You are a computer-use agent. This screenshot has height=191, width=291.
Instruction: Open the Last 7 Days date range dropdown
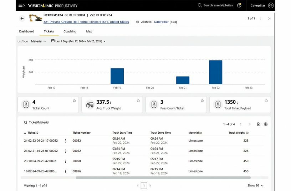[78, 41]
